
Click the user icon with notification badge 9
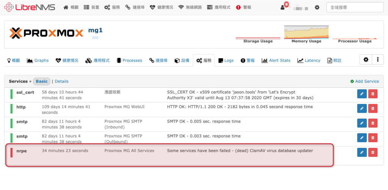[x=284, y=7]
